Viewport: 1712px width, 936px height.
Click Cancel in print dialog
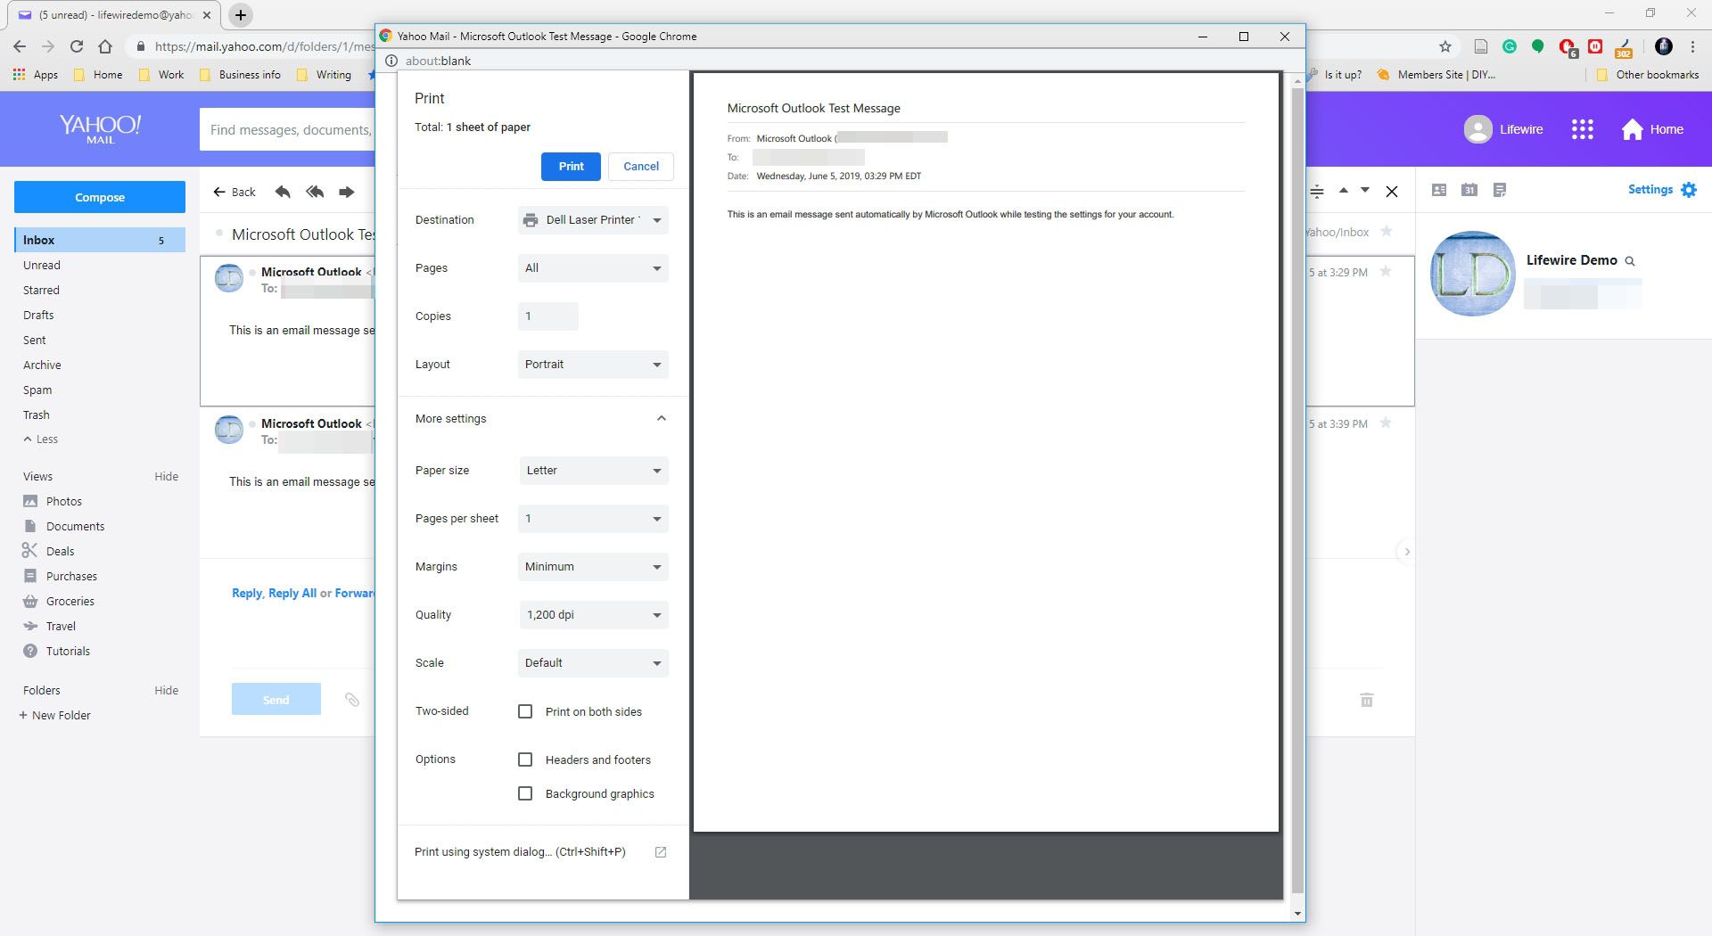click(x=641, y=167)
